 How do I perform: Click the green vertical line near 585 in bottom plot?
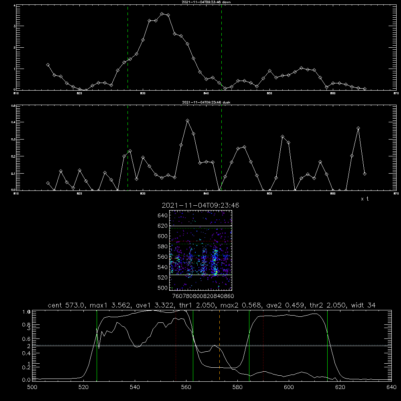click(x=249, y=345)
